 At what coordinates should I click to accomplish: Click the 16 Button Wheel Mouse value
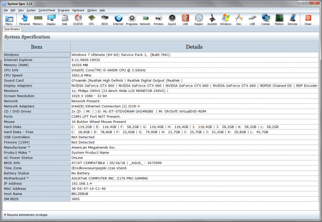[194, 122]
